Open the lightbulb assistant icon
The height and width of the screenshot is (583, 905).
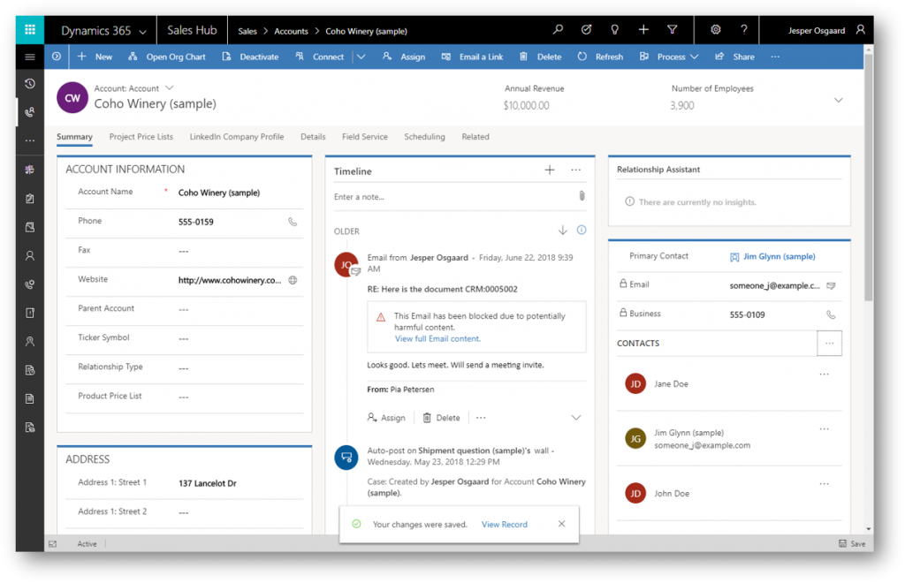tap(614, 30)
